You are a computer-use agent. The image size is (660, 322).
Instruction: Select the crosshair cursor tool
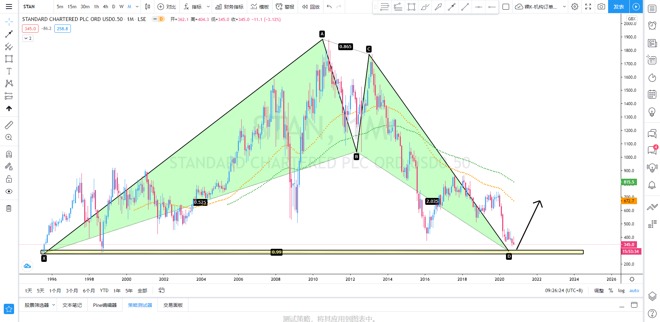coord(9,22)
